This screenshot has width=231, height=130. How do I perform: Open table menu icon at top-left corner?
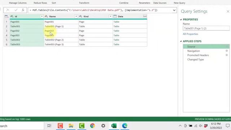click(x=6, y=16)
